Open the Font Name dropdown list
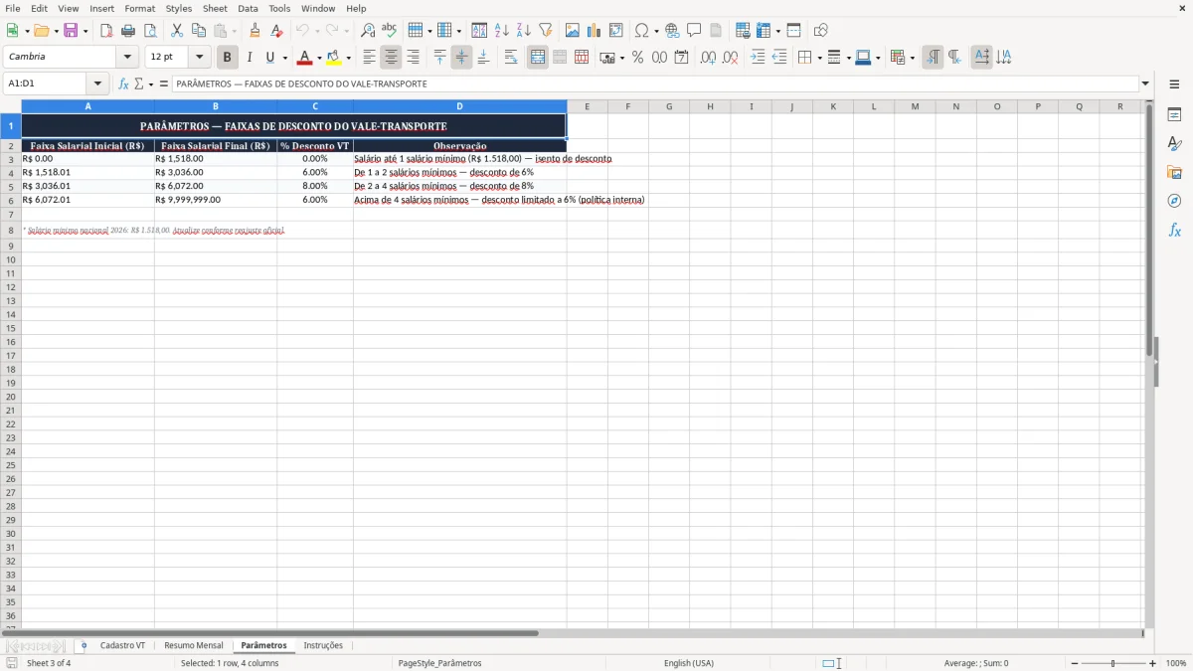 (127, 58)
